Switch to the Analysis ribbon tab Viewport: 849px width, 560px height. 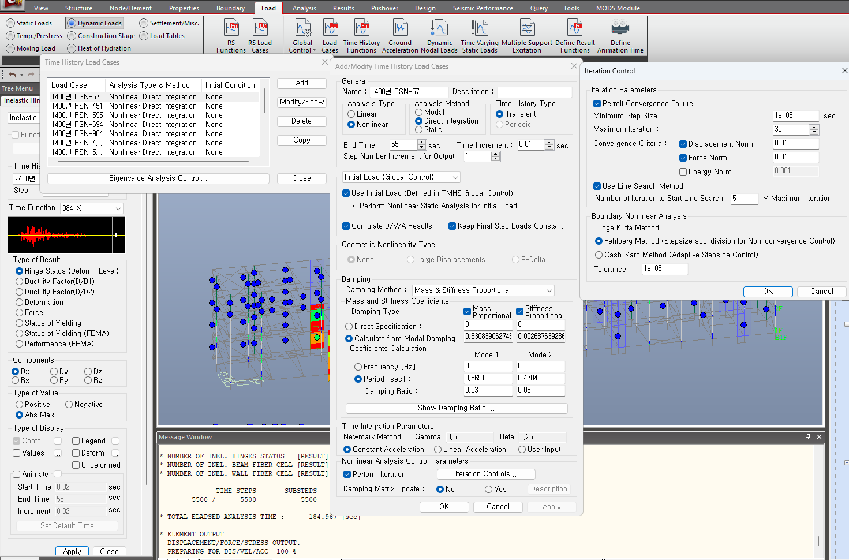304,8
